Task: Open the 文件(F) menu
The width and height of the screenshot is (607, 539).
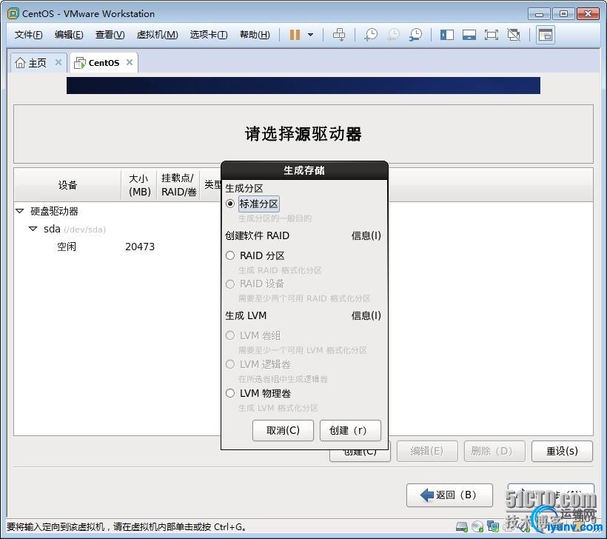Action: pos(28,35)
